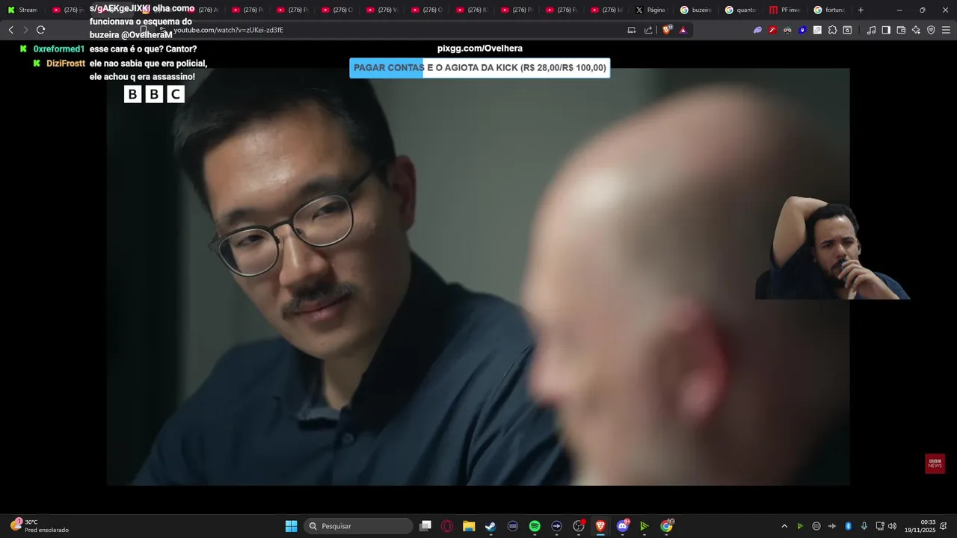Screen dimensions: 957x538
Task: Go forward with browser forward arrow
Action: click(x=25, y=30)
